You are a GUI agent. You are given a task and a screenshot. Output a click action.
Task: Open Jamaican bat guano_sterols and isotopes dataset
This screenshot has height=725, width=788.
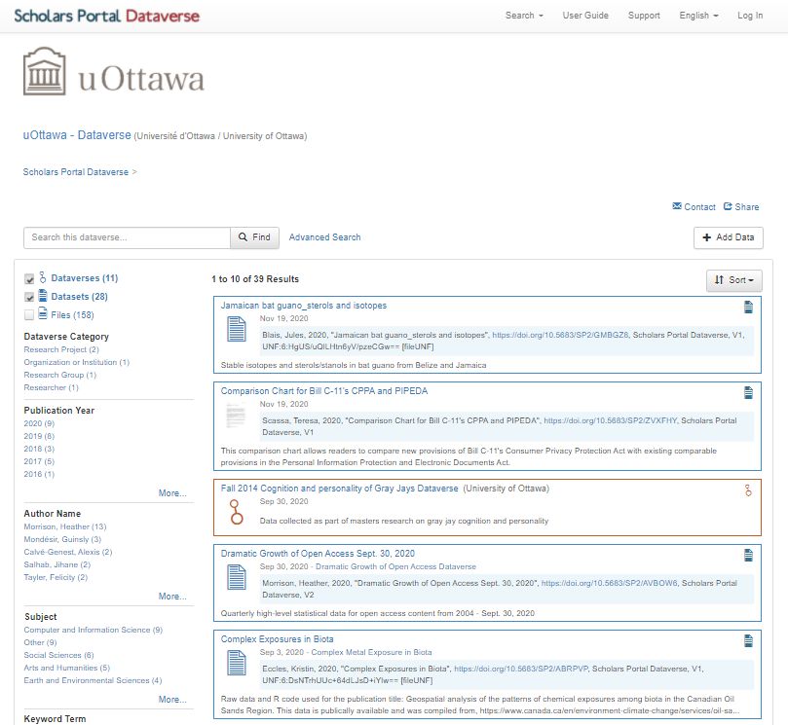[304, 306]
